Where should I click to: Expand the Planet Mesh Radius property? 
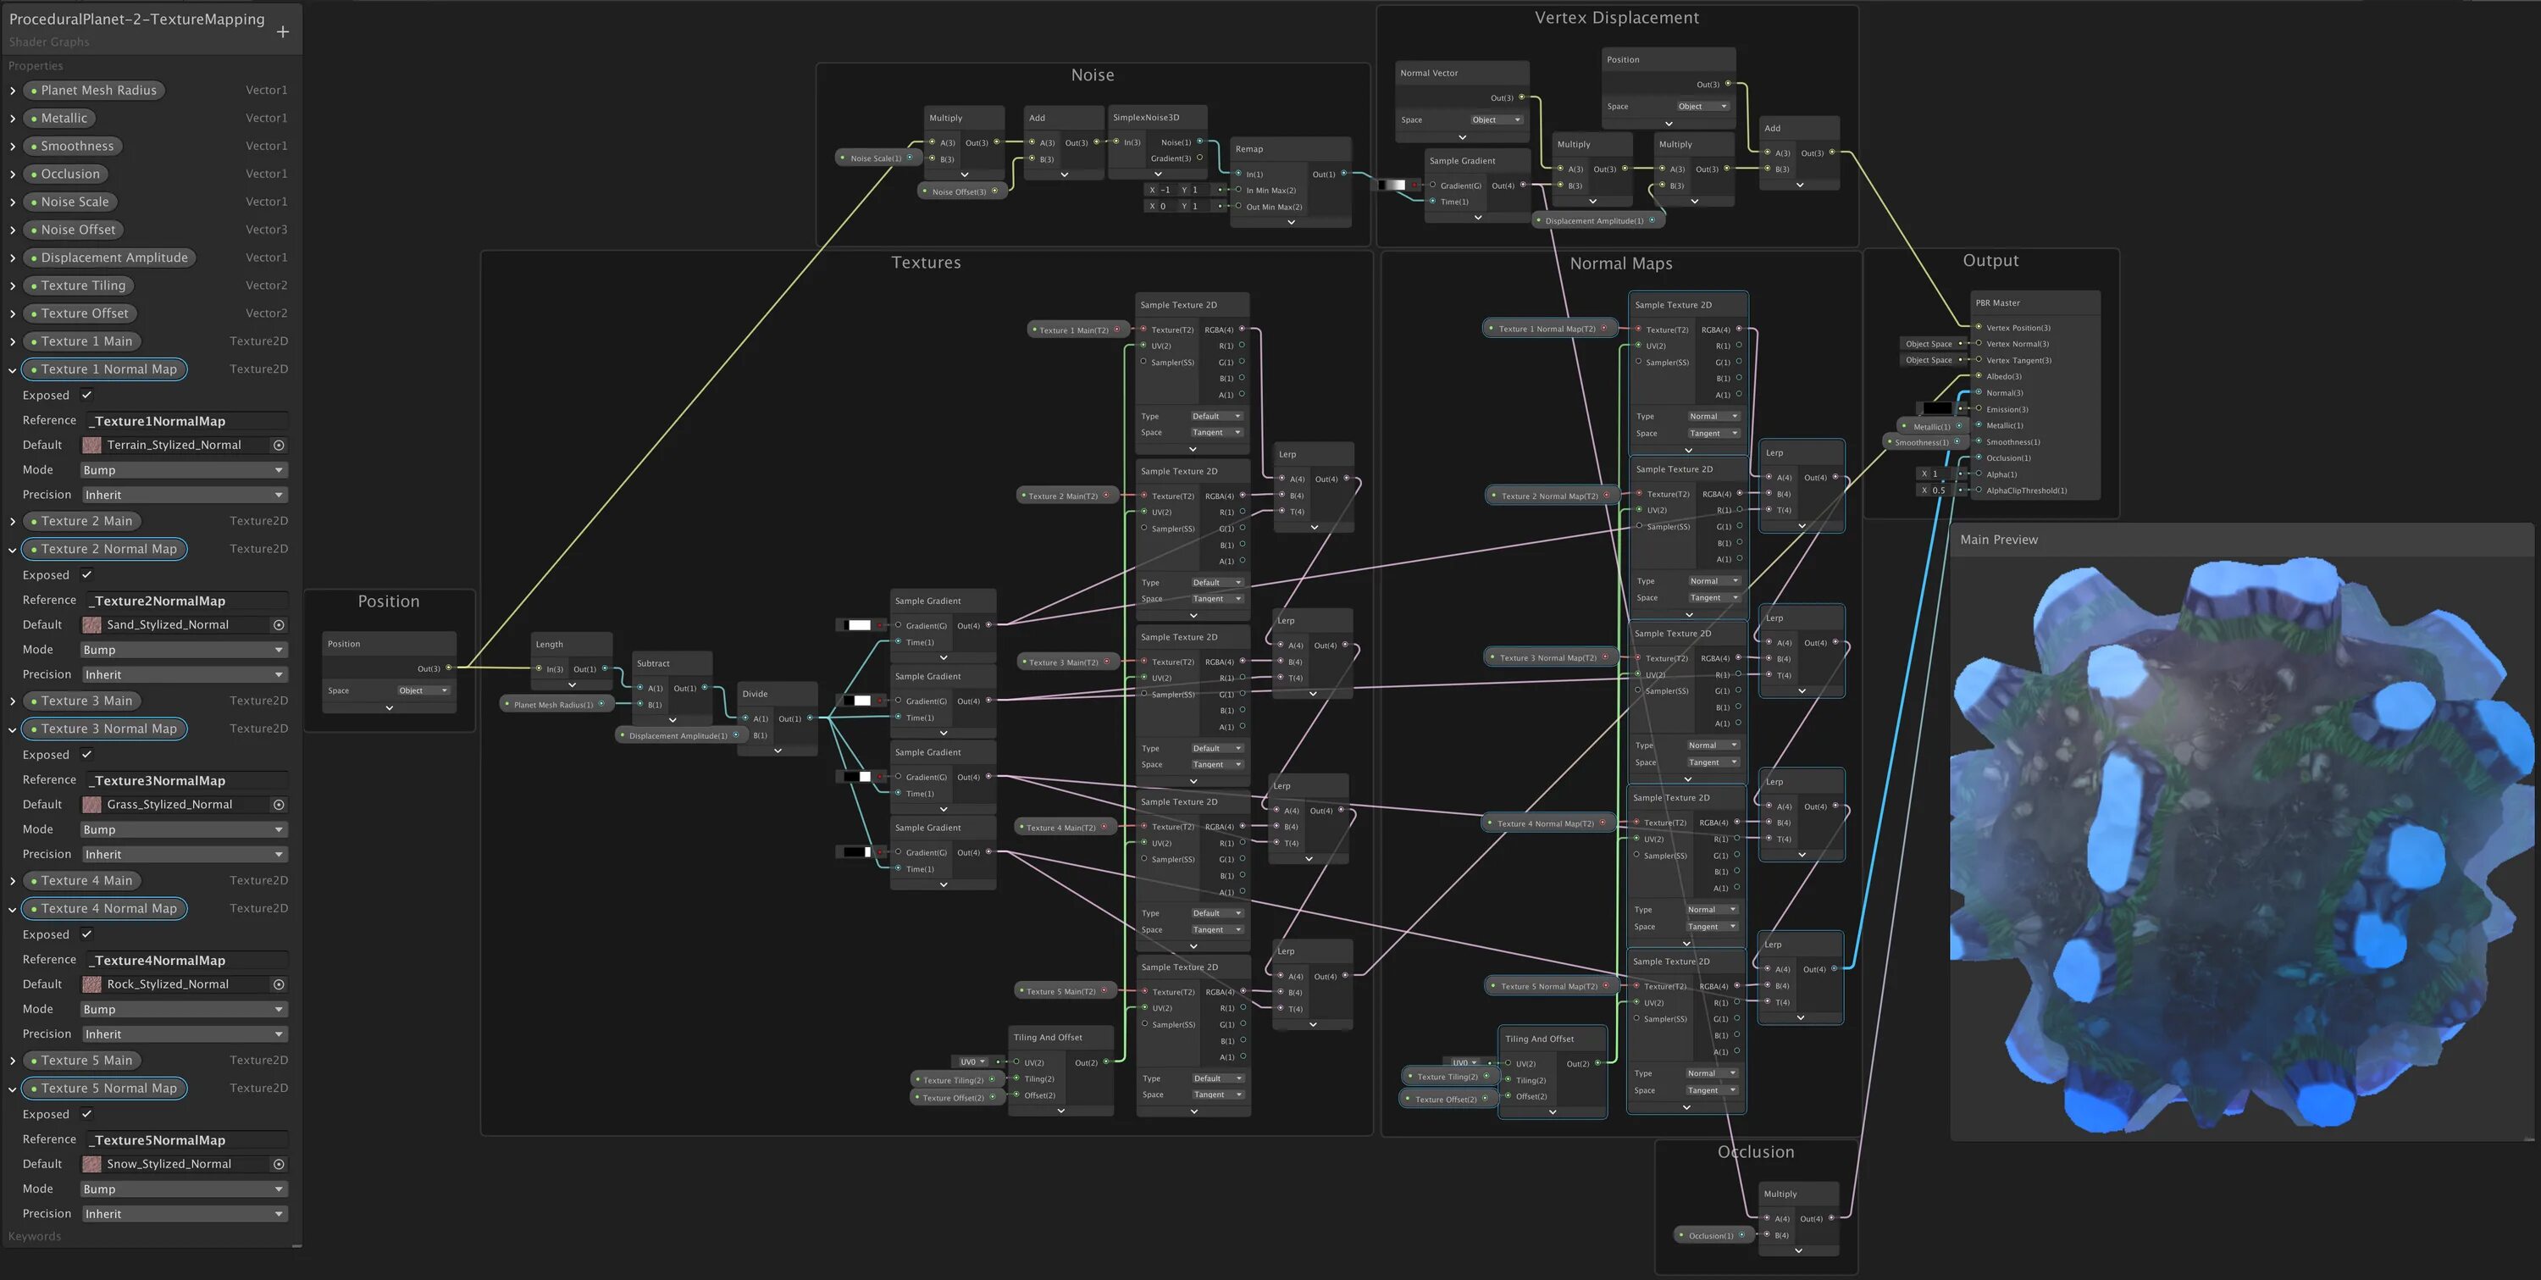pos(13,91)
